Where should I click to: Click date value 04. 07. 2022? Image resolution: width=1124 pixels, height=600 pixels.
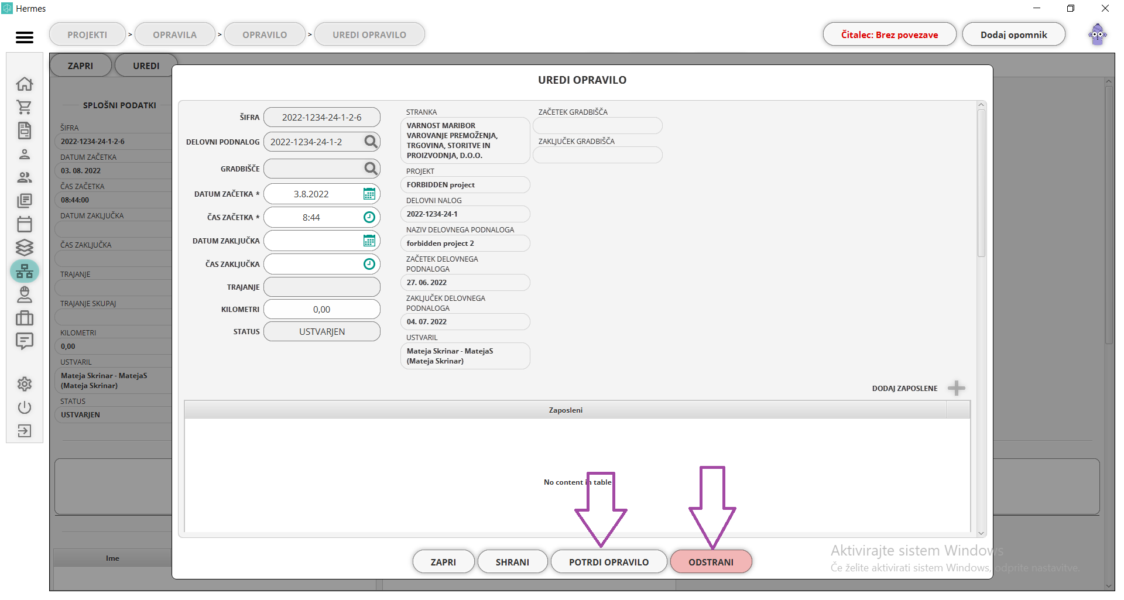[465, 321]
